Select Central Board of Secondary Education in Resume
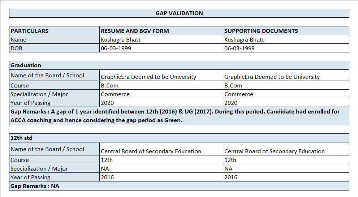Viewport: 358px width, 197px height. [161, 149]
